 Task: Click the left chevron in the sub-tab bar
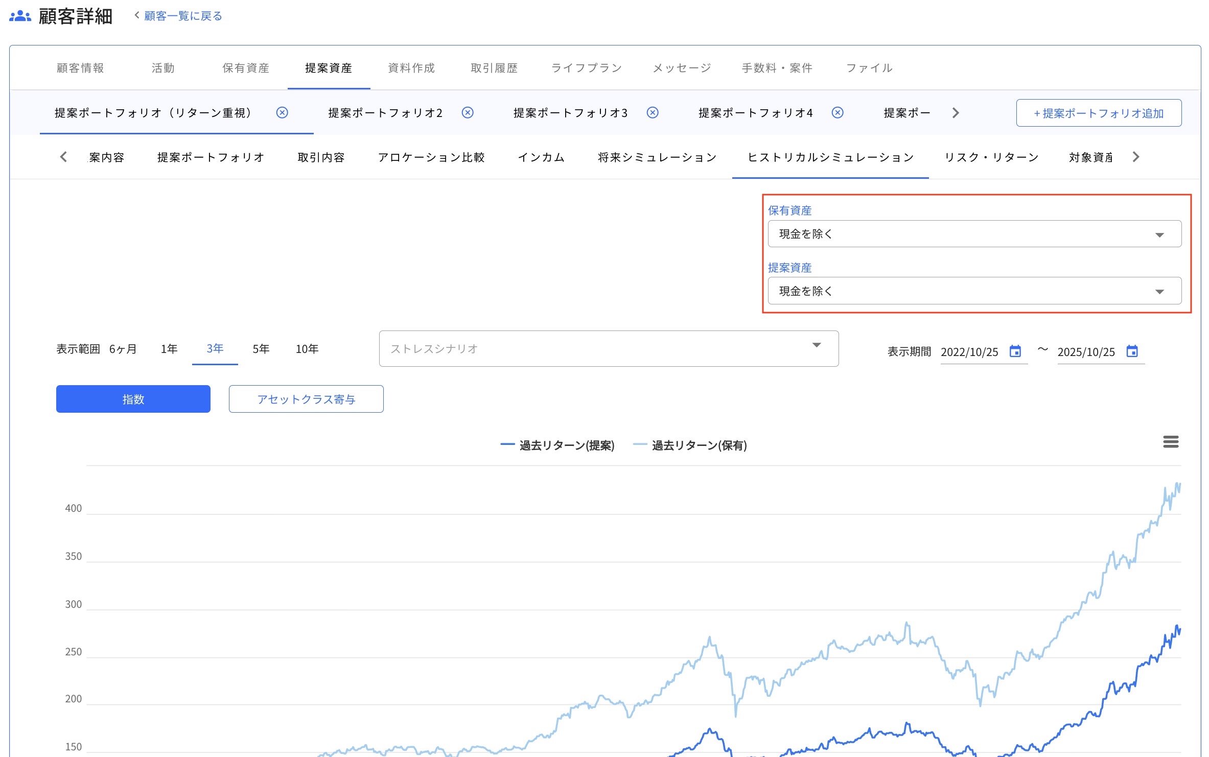click(63, 157)
